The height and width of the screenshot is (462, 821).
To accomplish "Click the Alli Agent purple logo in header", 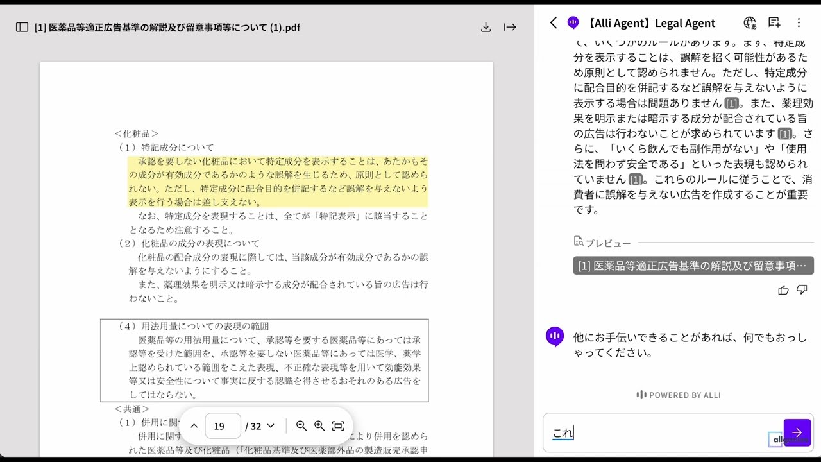I will (x=573, y=23).
